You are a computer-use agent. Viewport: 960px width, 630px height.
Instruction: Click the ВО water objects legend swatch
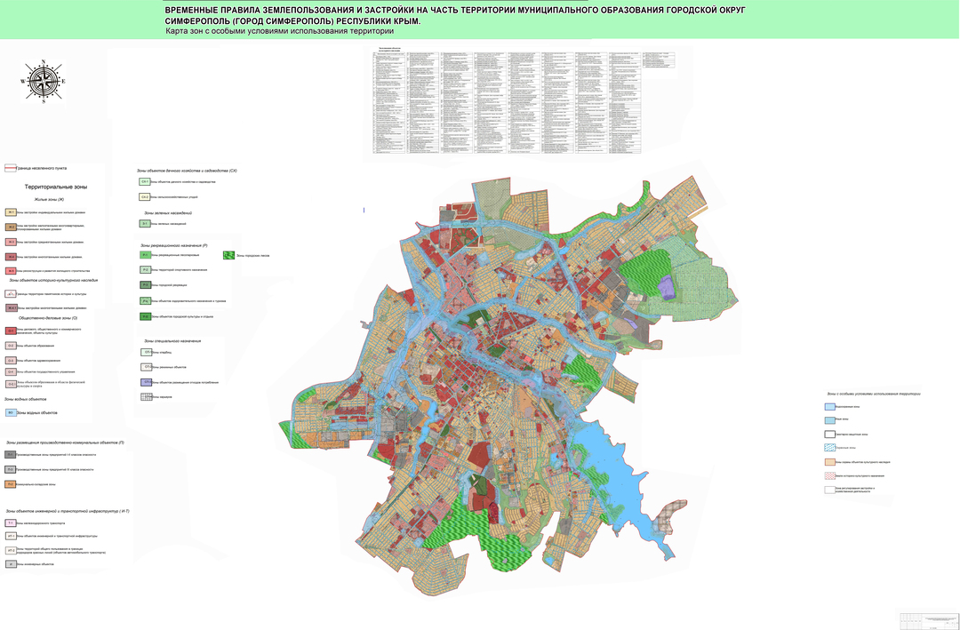[11, 413]
